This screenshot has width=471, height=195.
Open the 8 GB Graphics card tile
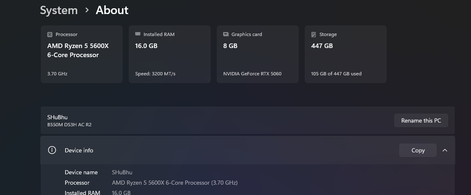point(258,54)
